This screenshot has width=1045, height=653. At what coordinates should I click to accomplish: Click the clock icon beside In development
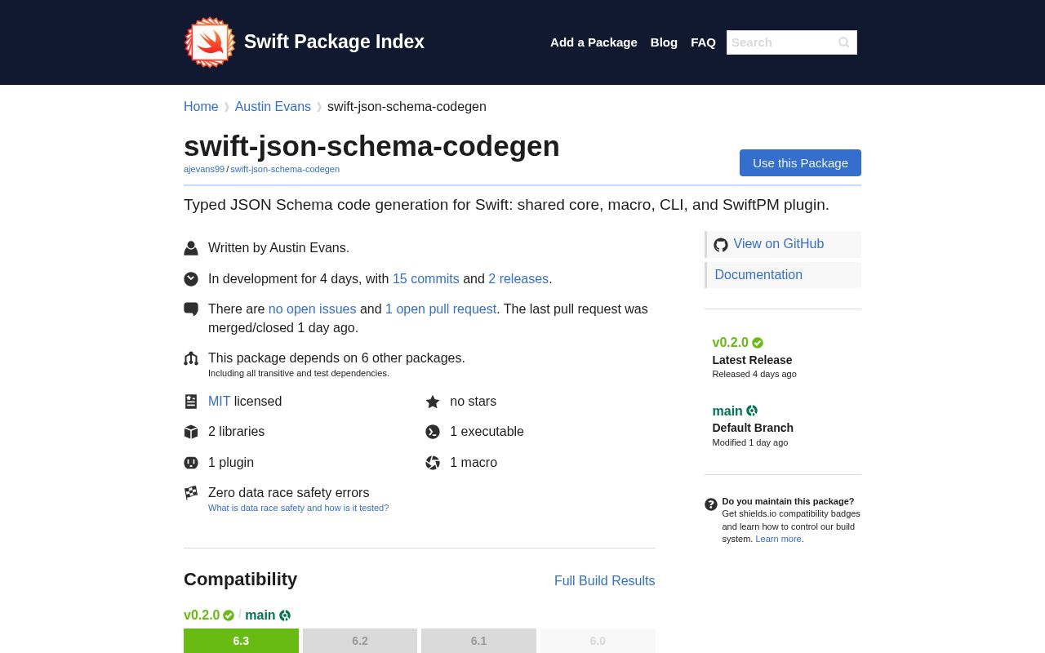point(191,279)
